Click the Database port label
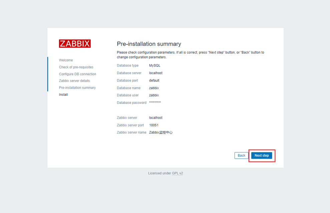The image size is (330, 213). tap(127, 81)
